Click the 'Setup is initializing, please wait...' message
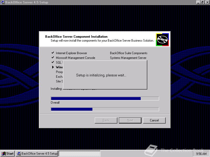 (x=101, y=75)
